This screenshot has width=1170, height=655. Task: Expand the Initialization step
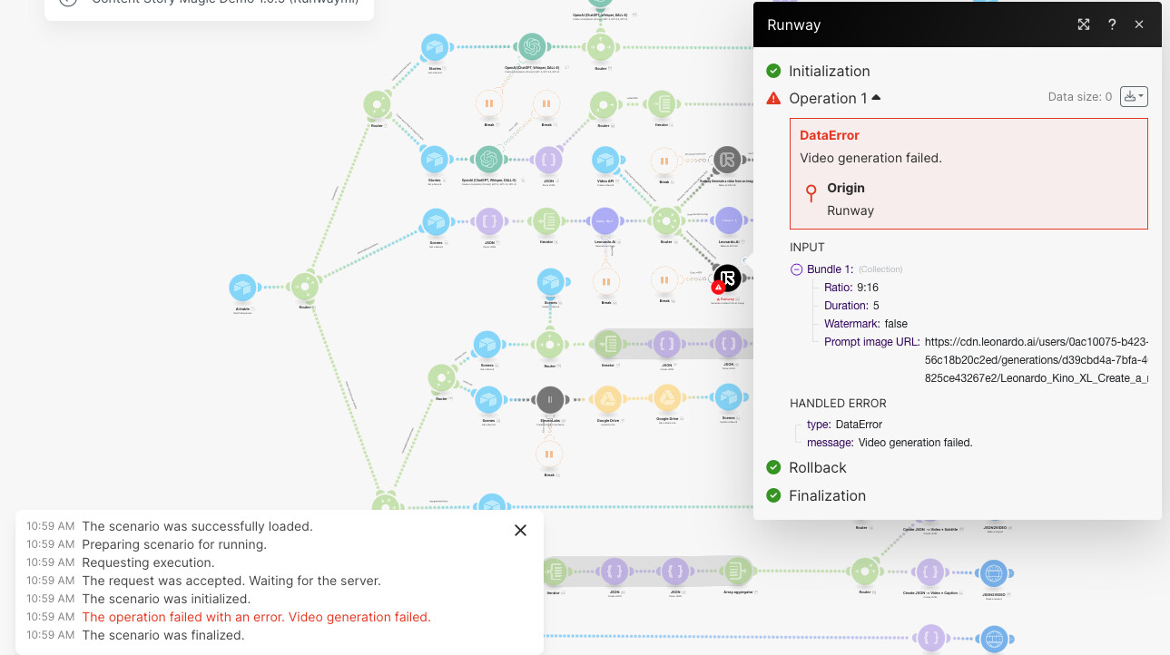click(829, 71)
